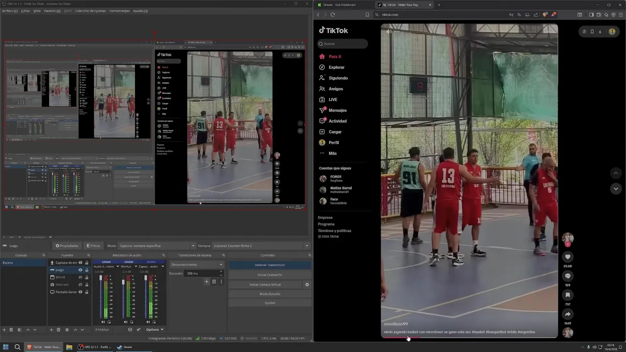
Task: Open Colección de Escenas menu
Action: coord(90,11)
